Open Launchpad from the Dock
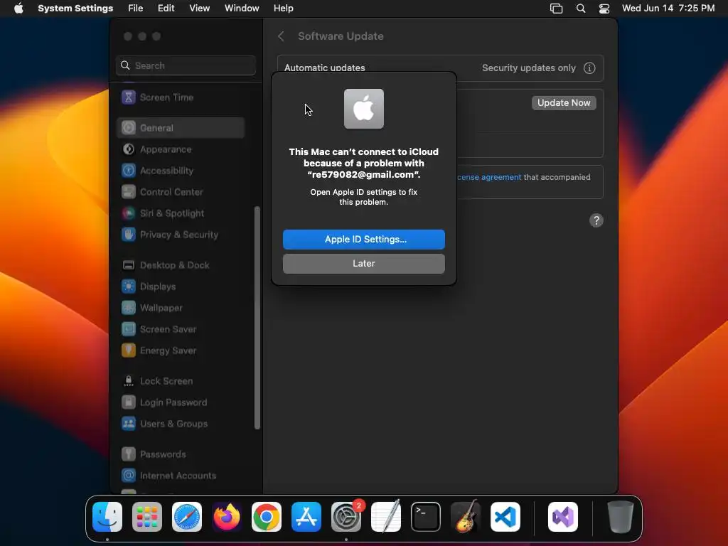 147,517
